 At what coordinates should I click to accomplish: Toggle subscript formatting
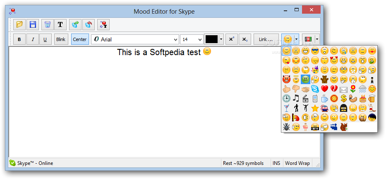click(x=245, y=39)
